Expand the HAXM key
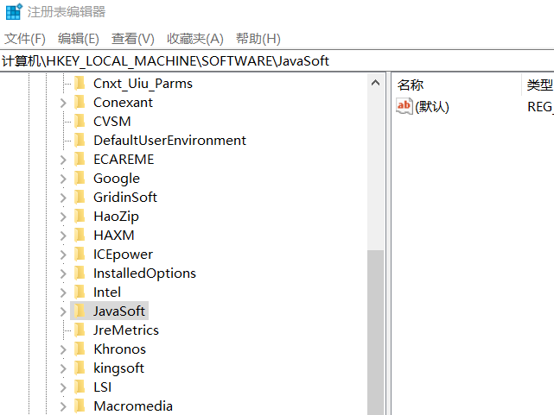This screenshot has width=554, height=415. point(63,236)
